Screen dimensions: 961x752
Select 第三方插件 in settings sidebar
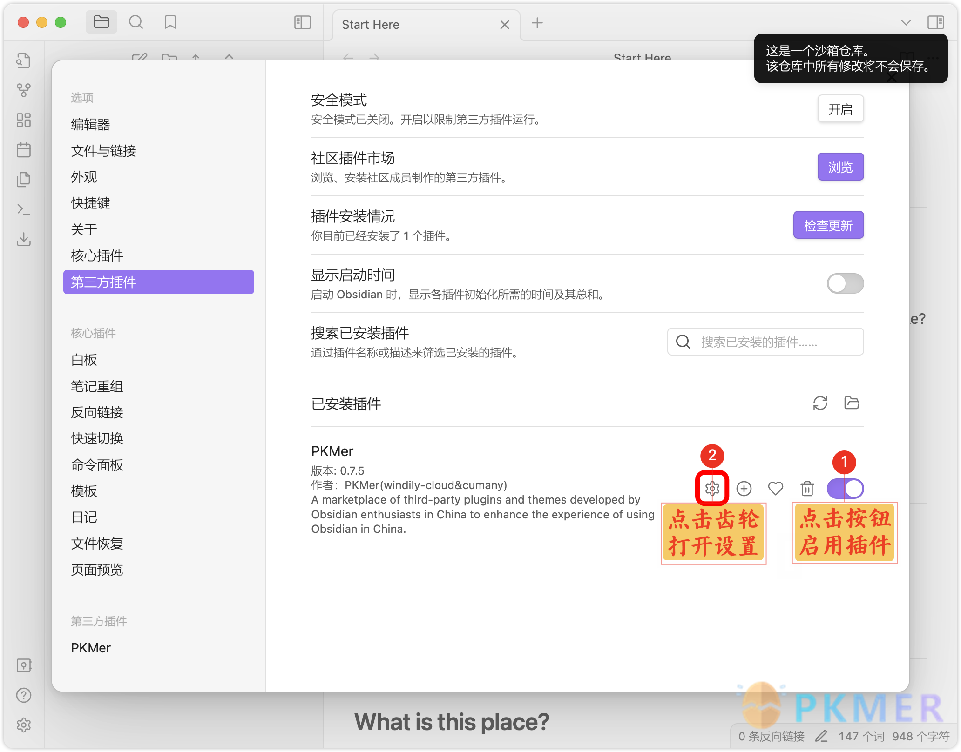pos(158,282)
